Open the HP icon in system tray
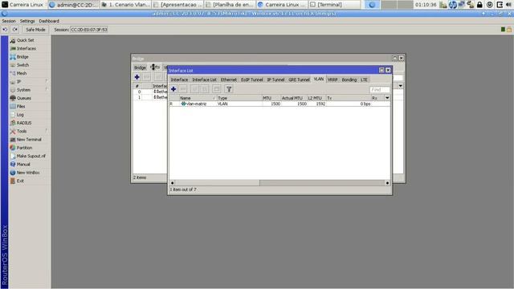The height and width of the screenshot is (289, 514). [x=453, y=5]
